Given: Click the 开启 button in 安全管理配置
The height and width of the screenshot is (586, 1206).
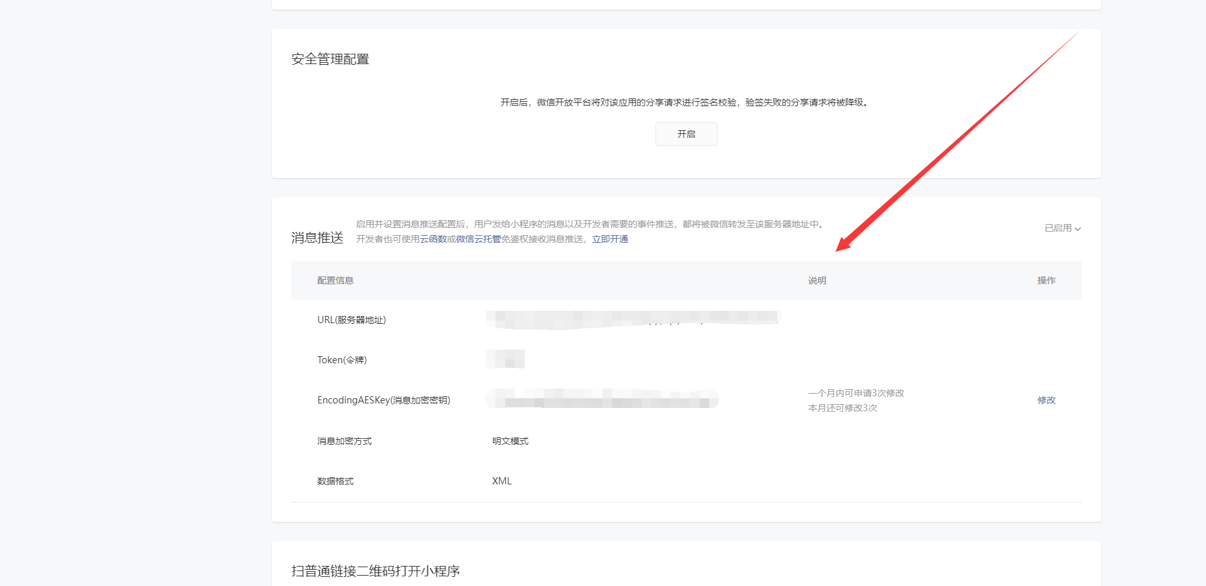Looking at the screenshot, I should 686,134.
